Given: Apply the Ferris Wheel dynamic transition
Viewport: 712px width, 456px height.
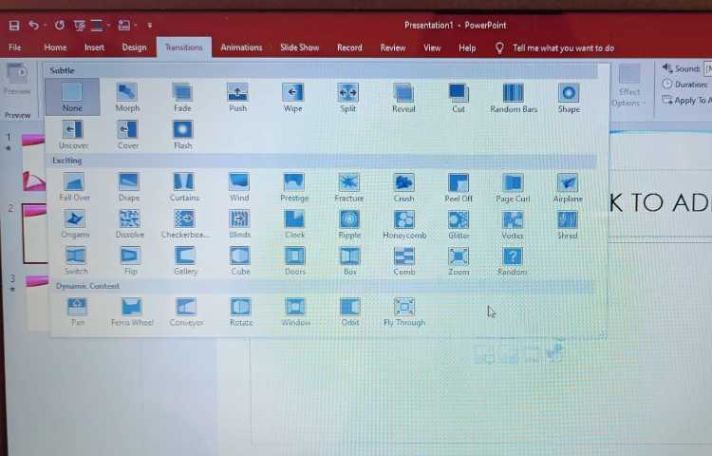Looking at the screenshot, I should tap(132, 311).
